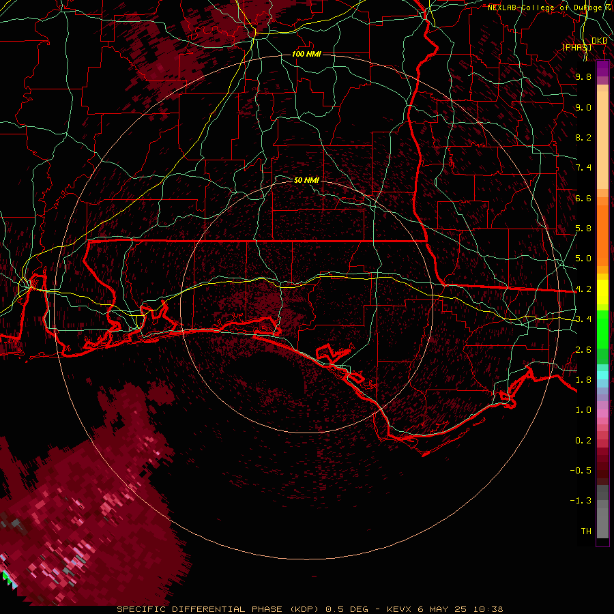
Task: Select the -0.5 legend value
Action: (581, 471)
